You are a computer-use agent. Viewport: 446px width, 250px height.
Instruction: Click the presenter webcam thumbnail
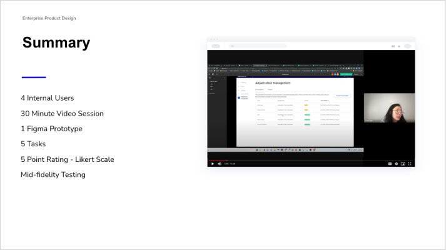coord(388,108)
